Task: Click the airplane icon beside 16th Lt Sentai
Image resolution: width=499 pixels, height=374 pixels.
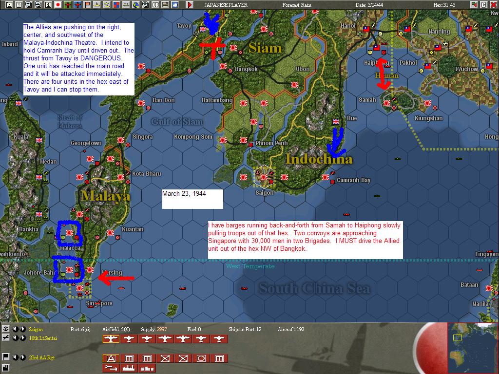Action: [x=5, y=337]
